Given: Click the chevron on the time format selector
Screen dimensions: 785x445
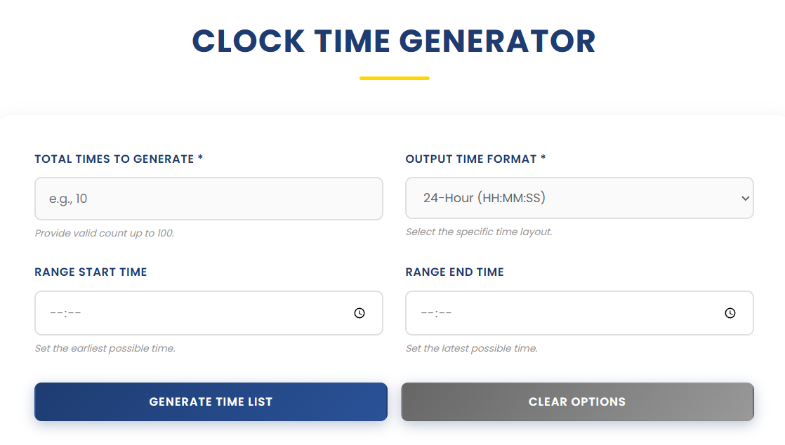Looking at the screenshot, I should tap(746, 198).
